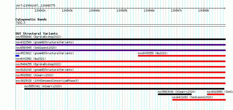Select the 7q32.3 band label
The width and height of the screenshot is (233, 110).
click(x=20, y=23)
